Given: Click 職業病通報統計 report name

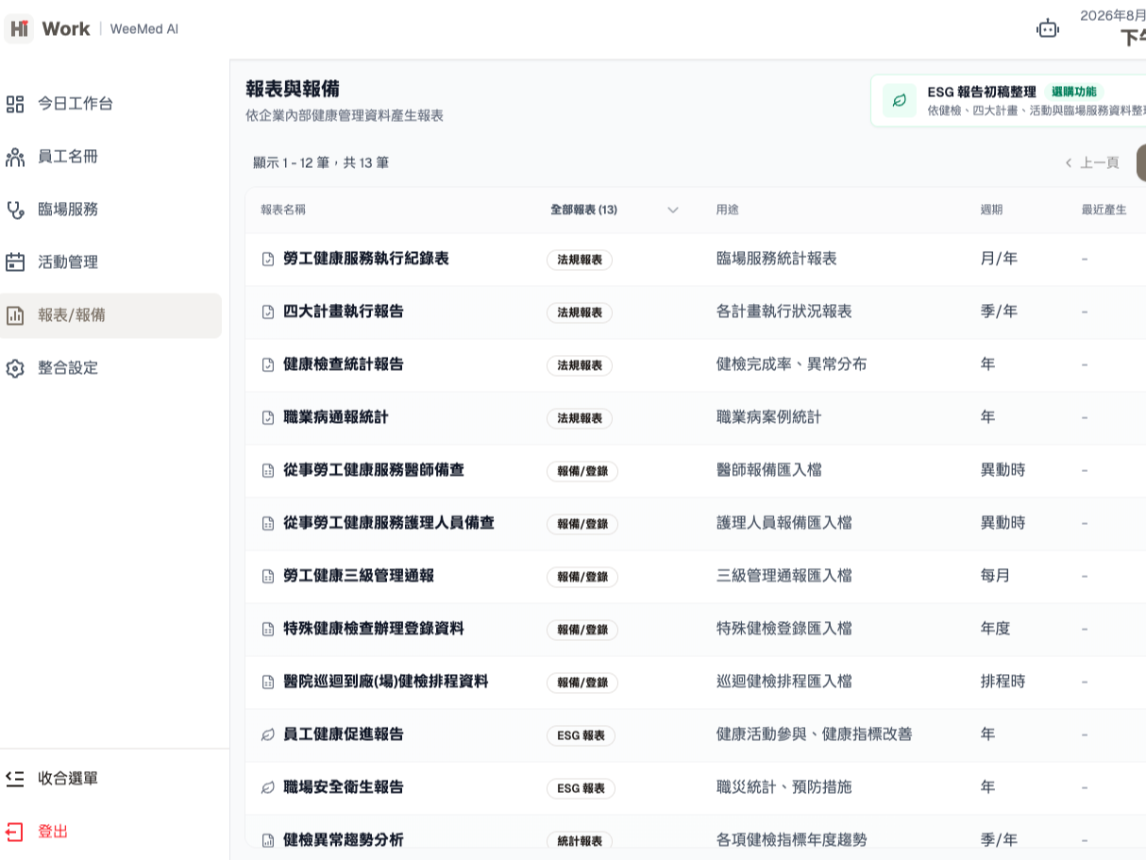Looking at the screenshot, I should point(336,417).
